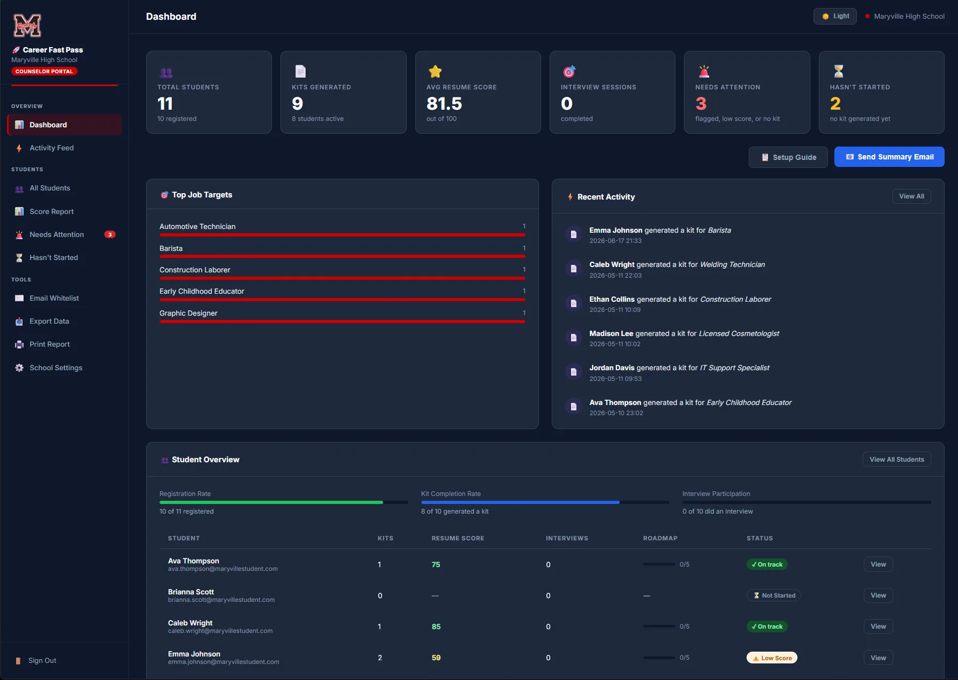Click View All in Recent Activity
958x680 pixels.
click(911, 196)
